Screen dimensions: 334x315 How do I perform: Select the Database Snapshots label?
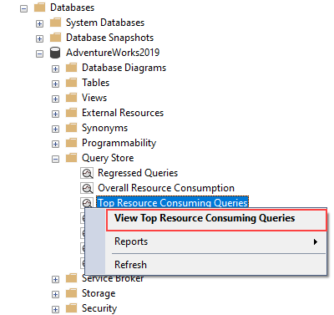tap(109, 38)
